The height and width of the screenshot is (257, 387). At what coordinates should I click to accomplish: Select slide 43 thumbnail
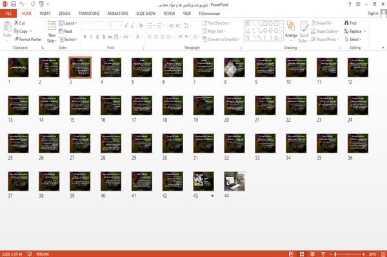(204, 181)
